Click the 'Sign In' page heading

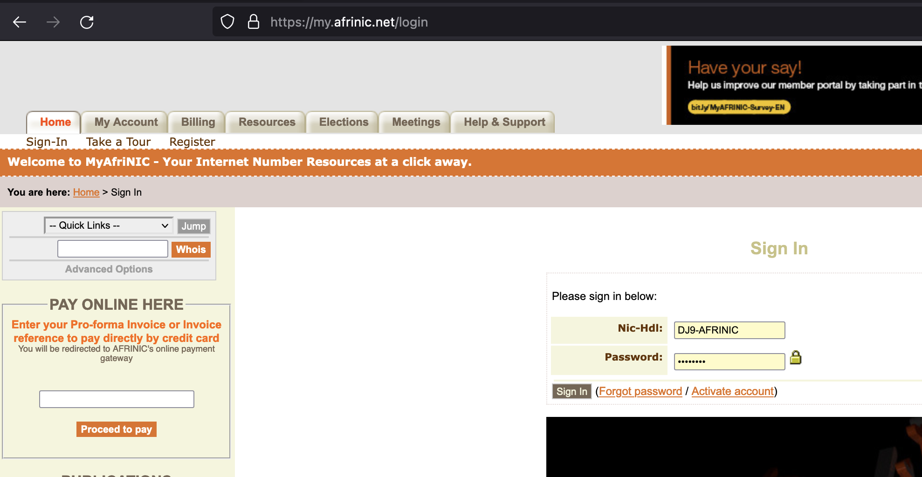779,248
